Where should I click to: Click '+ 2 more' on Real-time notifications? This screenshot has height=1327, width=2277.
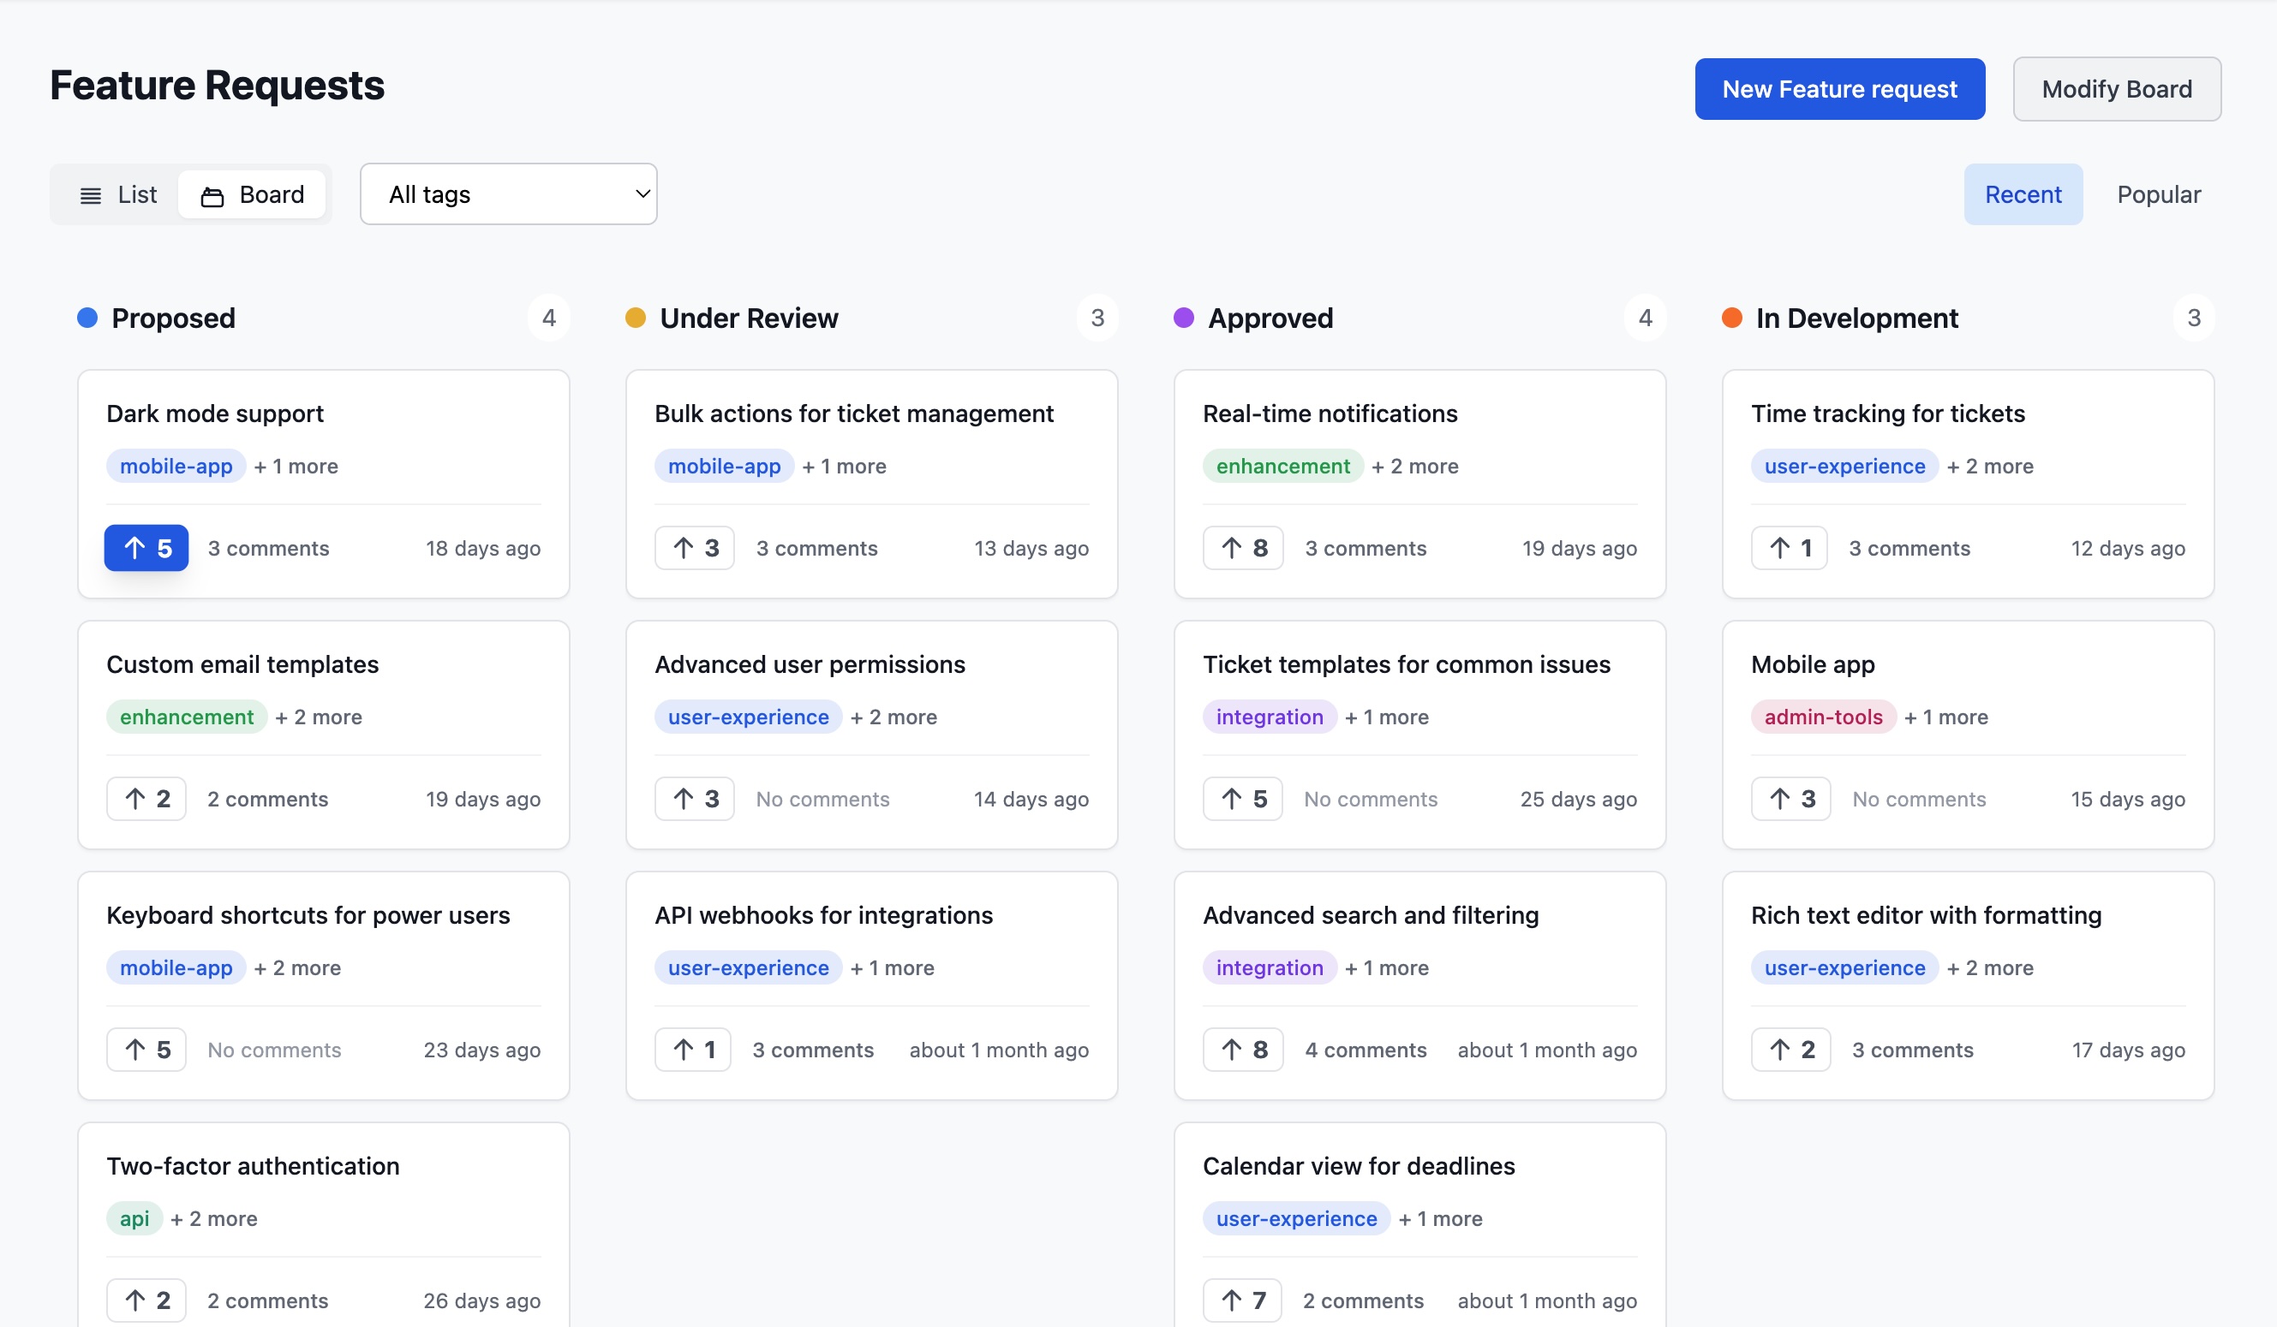[1415, 466]
